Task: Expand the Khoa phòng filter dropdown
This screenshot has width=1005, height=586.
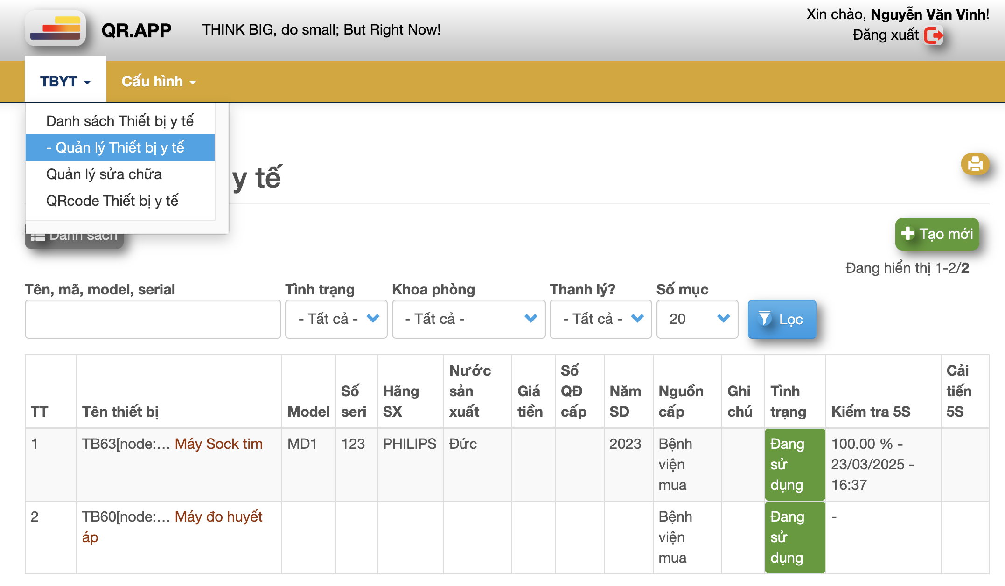Action: [x=468, y=319]
